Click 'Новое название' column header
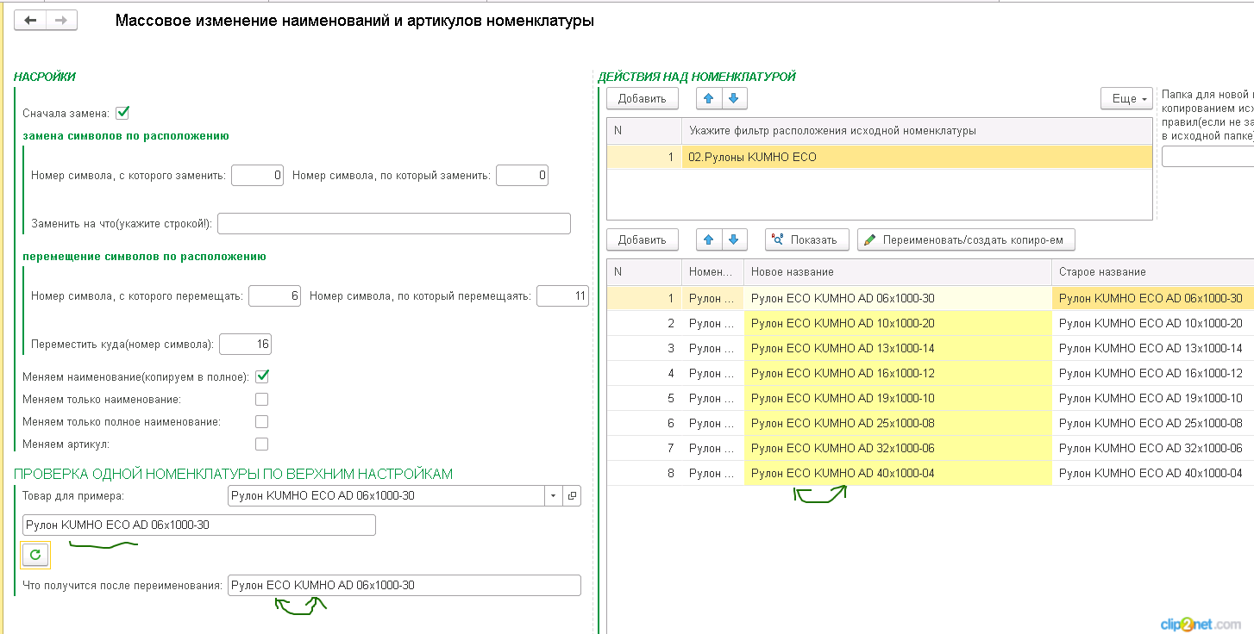The height and width of the screenshot is (634, 1254). pos(897,272)
